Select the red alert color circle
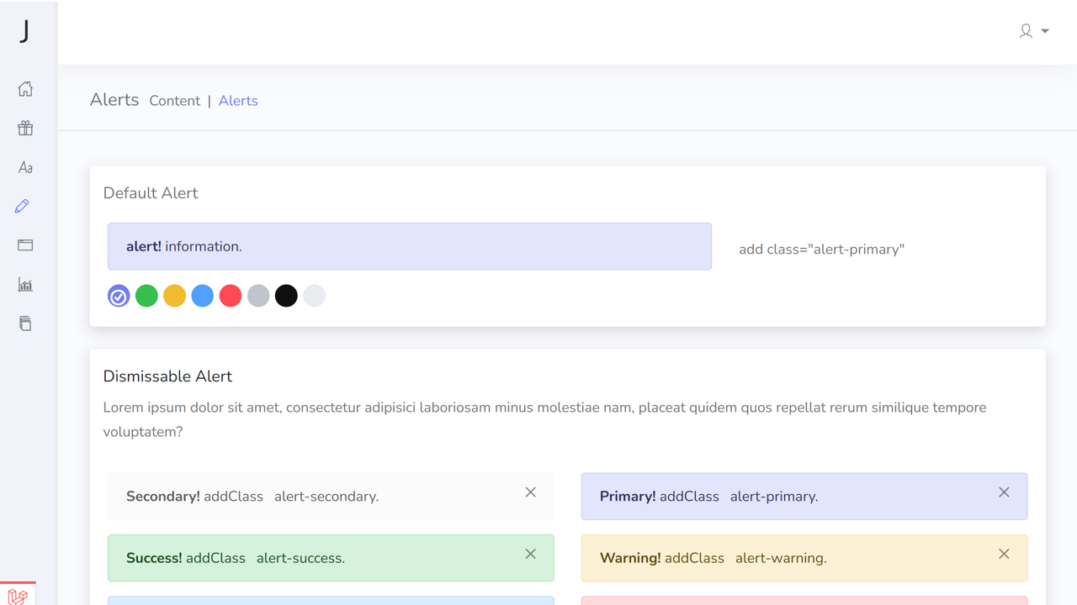1077x605 pixels. coord(230,296)
